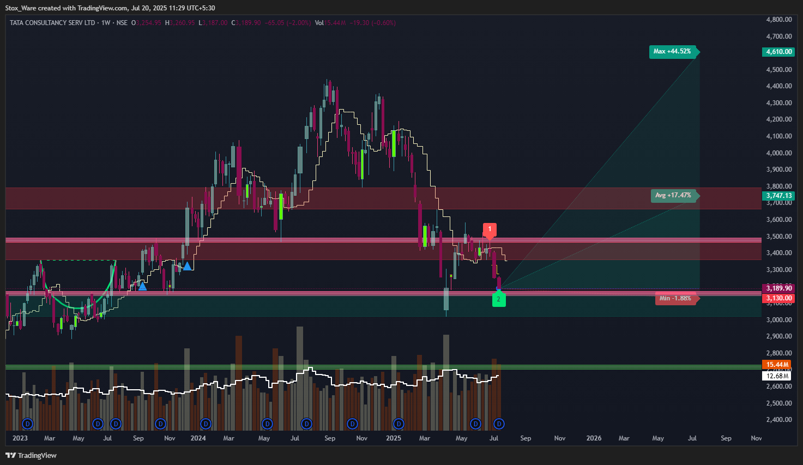Click the NSE exchange label in the legend
Viewport: 803px width, 465px height.
[x=122, y=23]
